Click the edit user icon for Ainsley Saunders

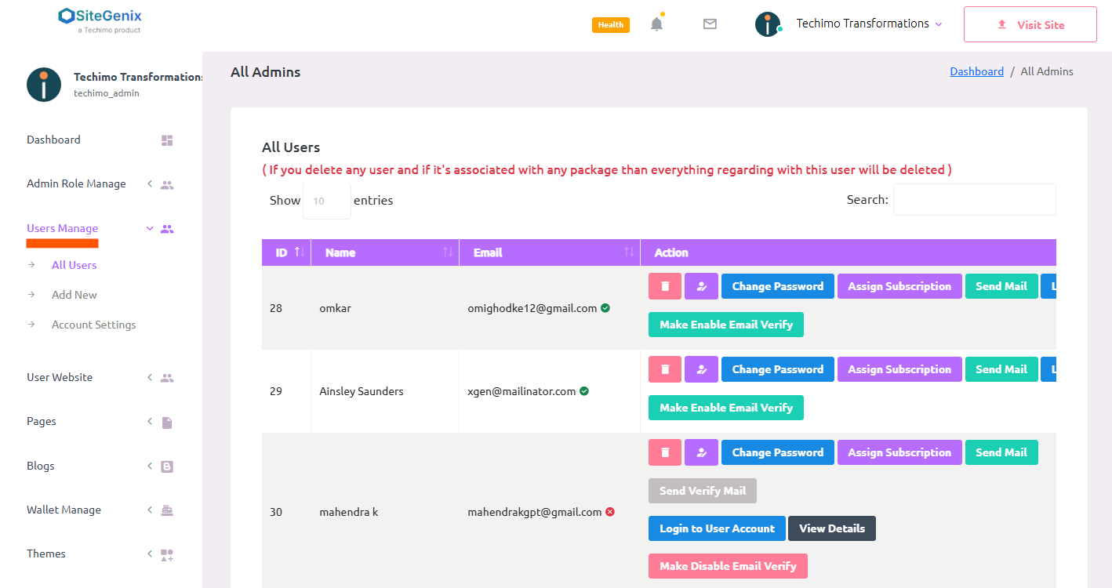(701, 369)
